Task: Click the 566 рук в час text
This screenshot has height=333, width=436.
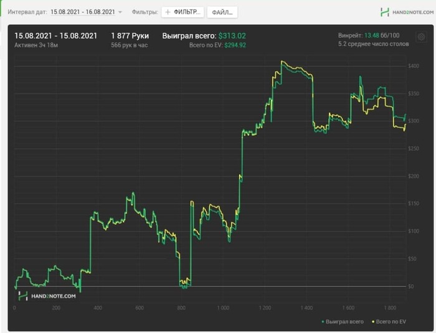Action: tap(130, 45)
